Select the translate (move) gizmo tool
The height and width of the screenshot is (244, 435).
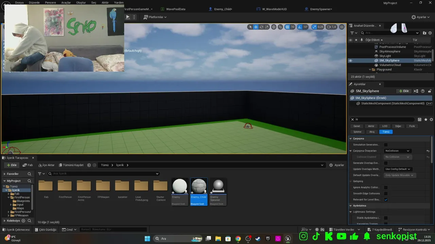256,27
